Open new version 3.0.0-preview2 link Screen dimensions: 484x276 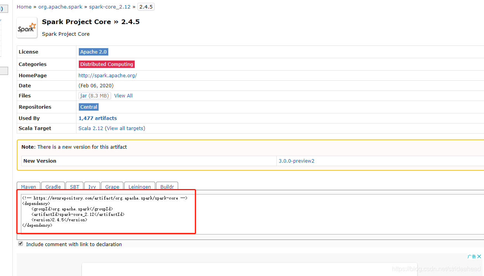click(x=297, y=161)
